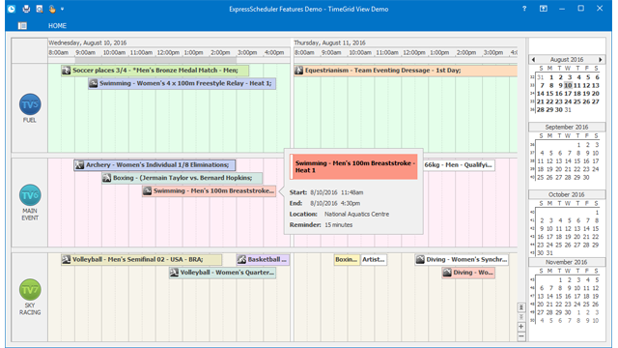Click the Wednesday, August 10, 2016 day header
Screen dimensions: 618x348
pos(169,43)
